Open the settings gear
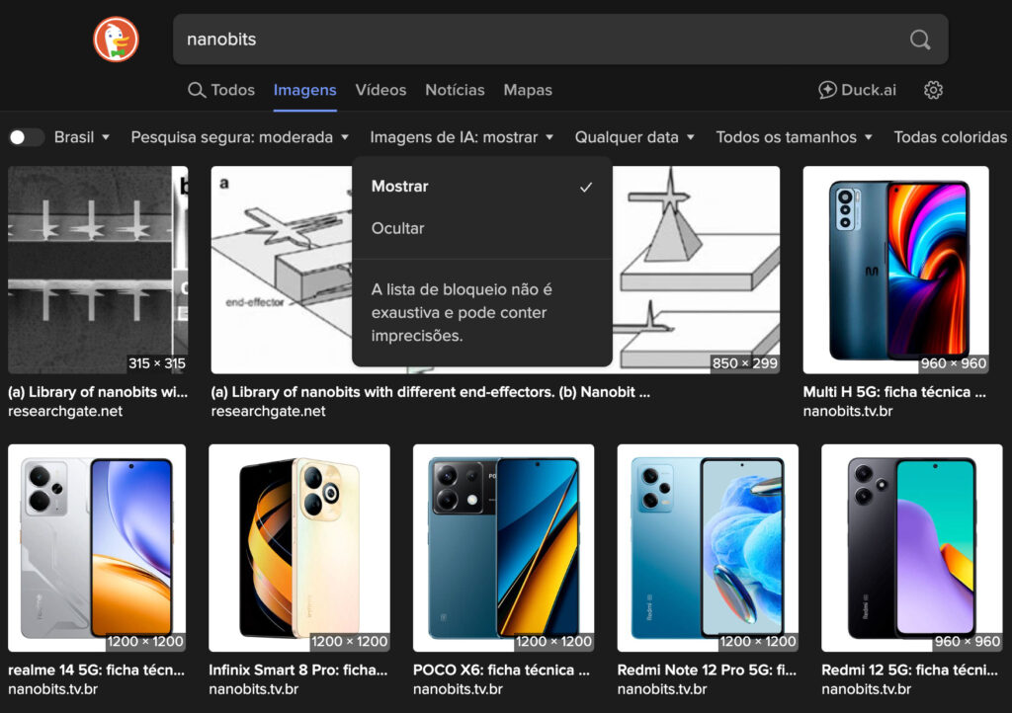The height and width of the screenshot is (713, 1012). click(x=933, y=90)
